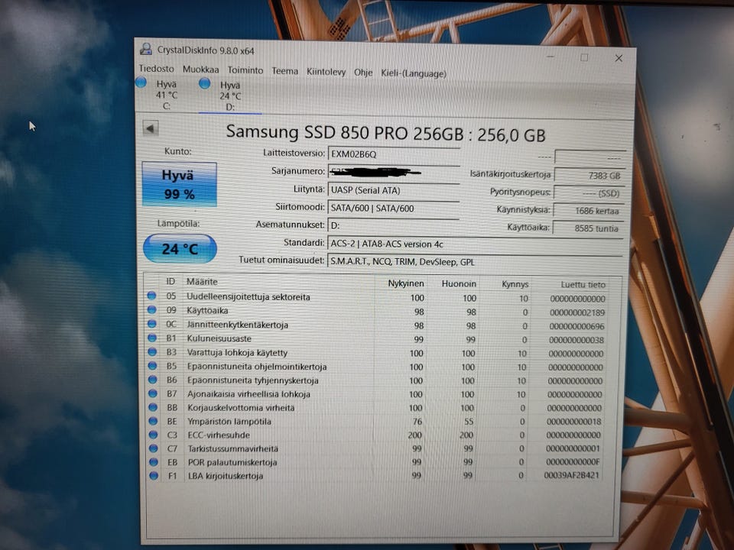The width and height of the screenshot is (734, 550).
Task: Click the status icon for row 0C
Action: point(151,323)
